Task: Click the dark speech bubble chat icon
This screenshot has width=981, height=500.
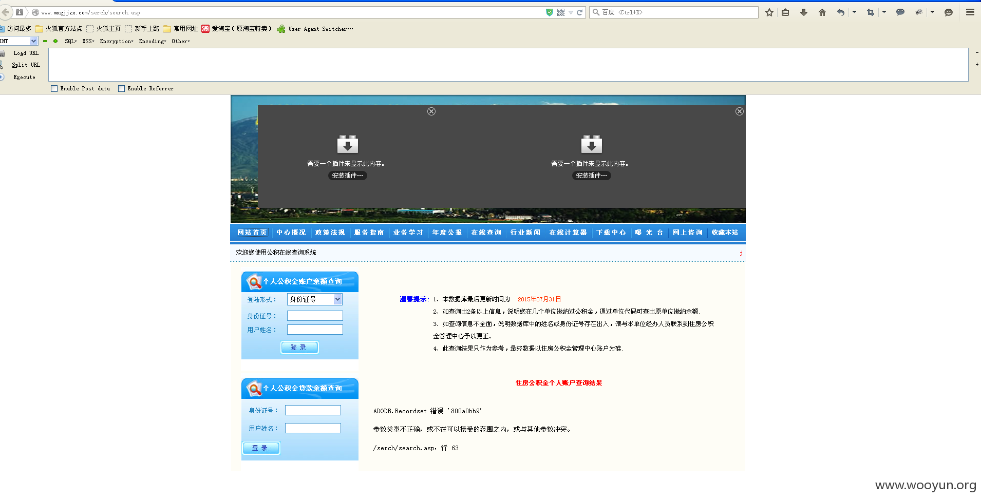Action: pyautogui.click(x=900, y=12)
